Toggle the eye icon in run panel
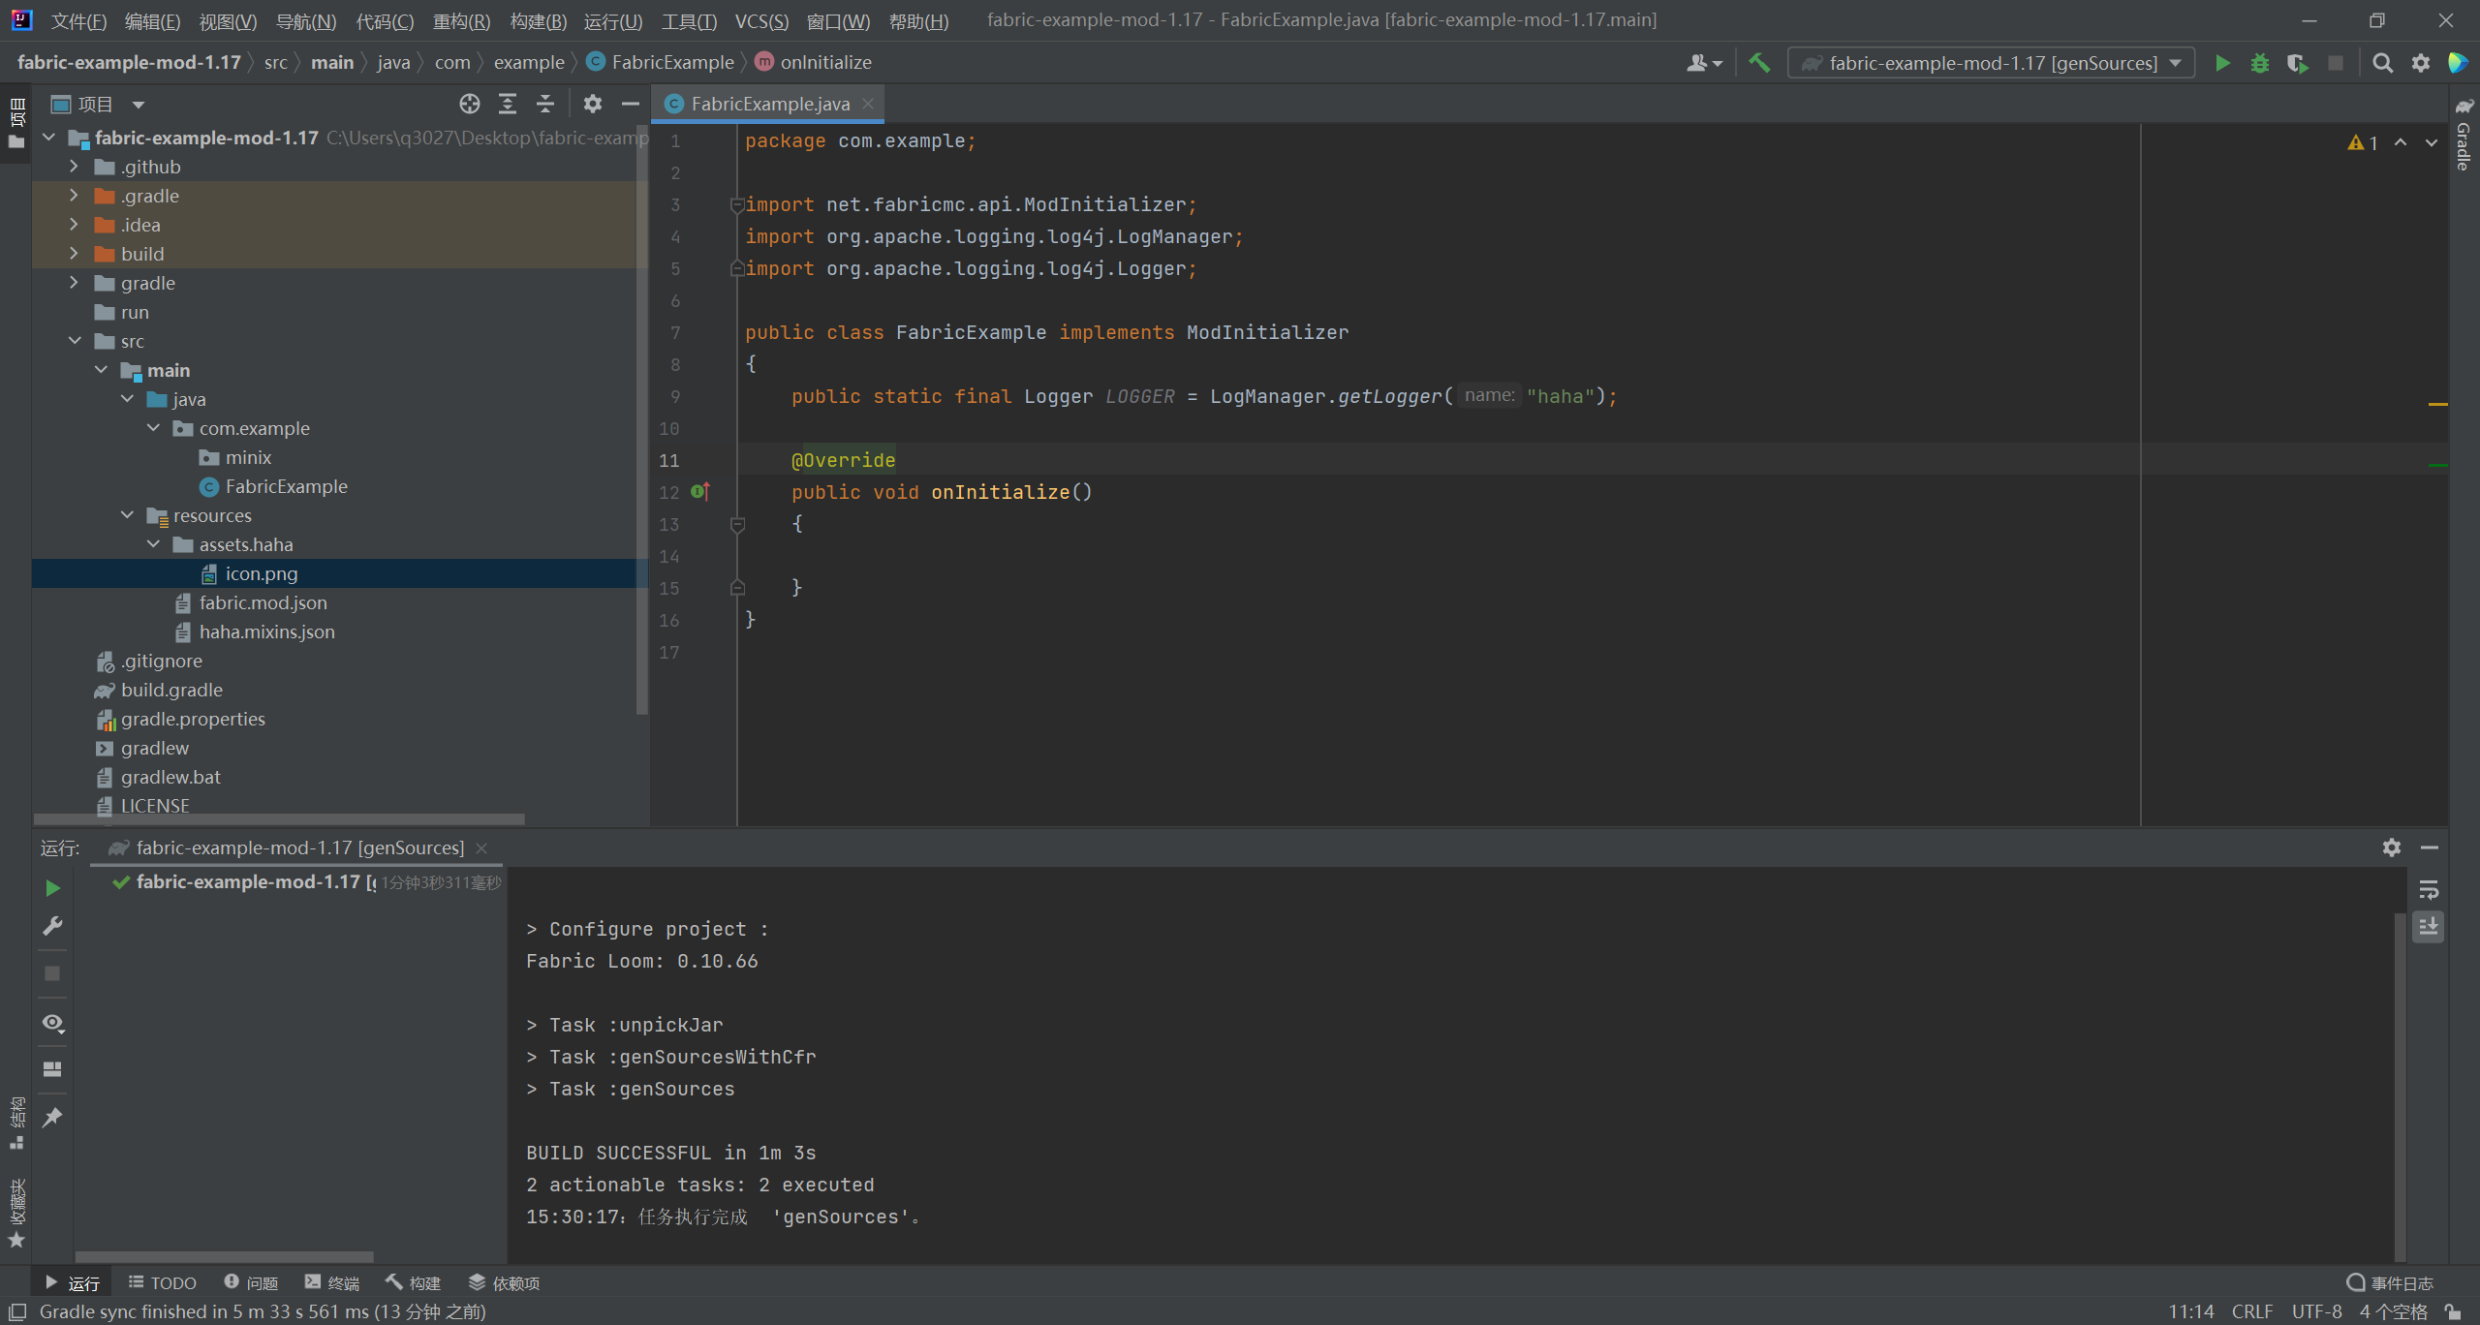The image size is (2480, 1325). (52, 1023)
